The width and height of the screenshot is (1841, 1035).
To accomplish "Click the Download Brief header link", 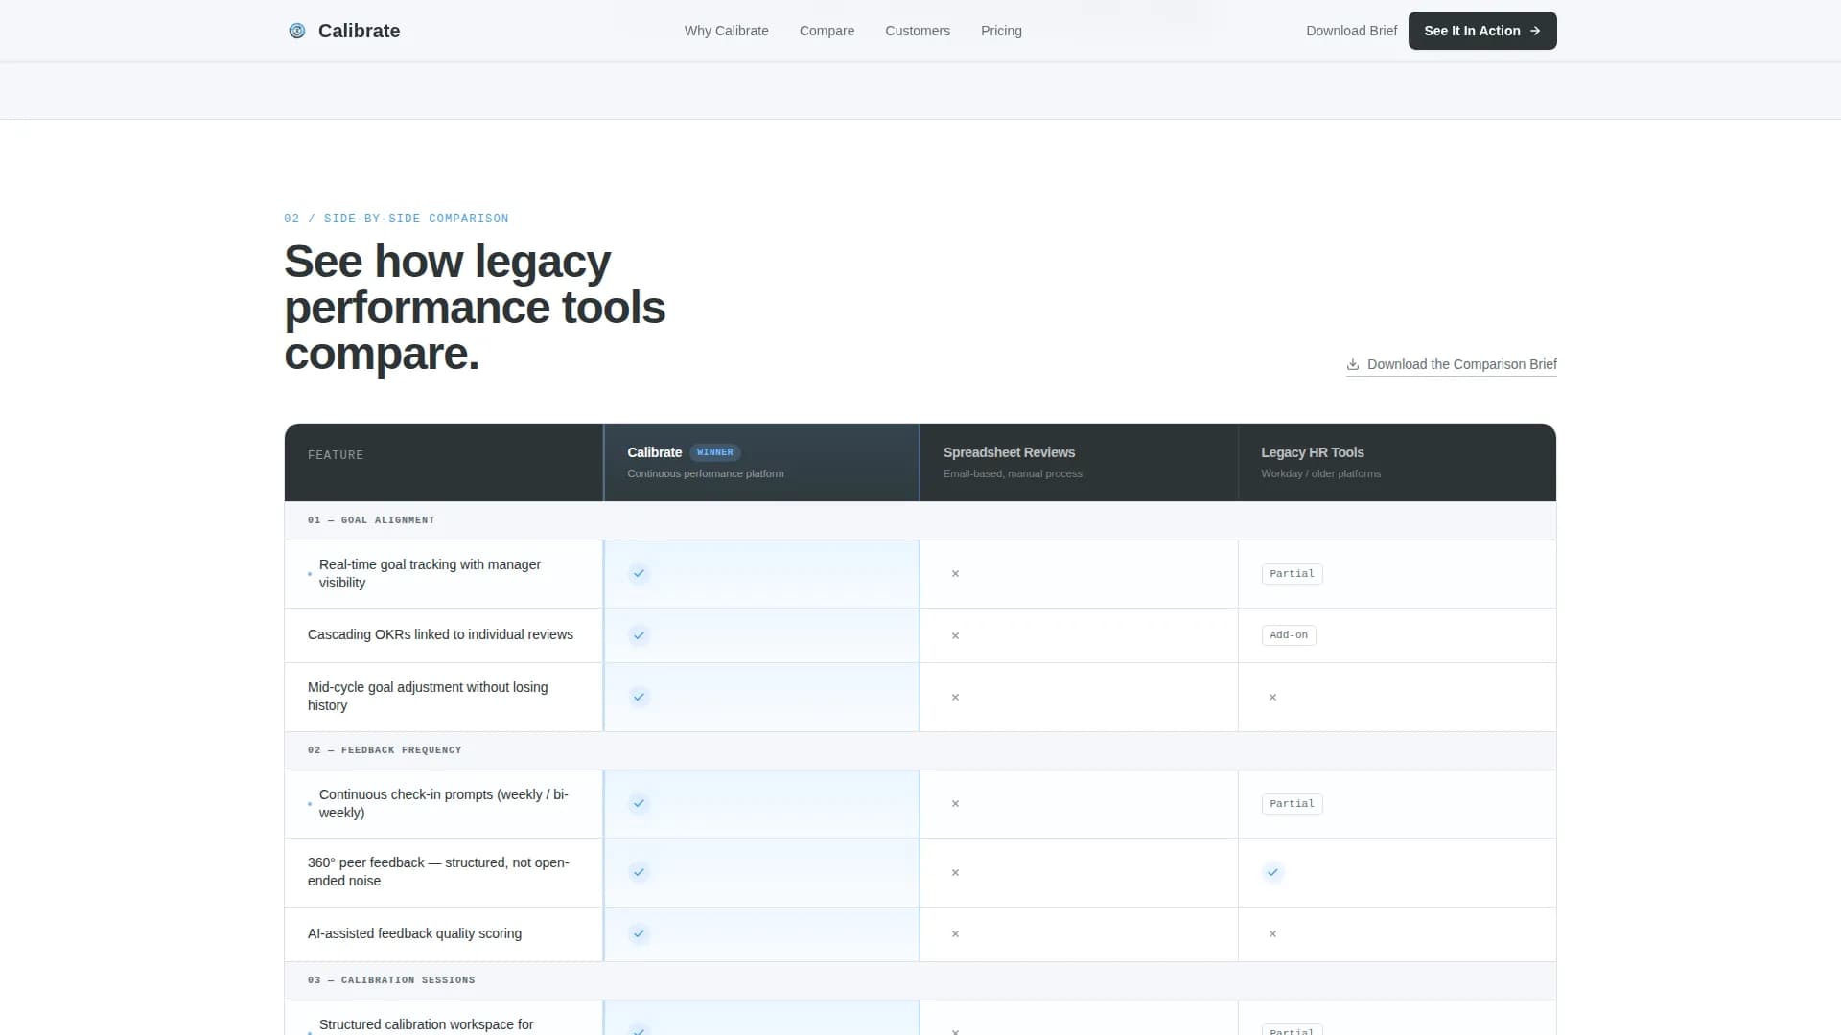I will coord(1351,31).
